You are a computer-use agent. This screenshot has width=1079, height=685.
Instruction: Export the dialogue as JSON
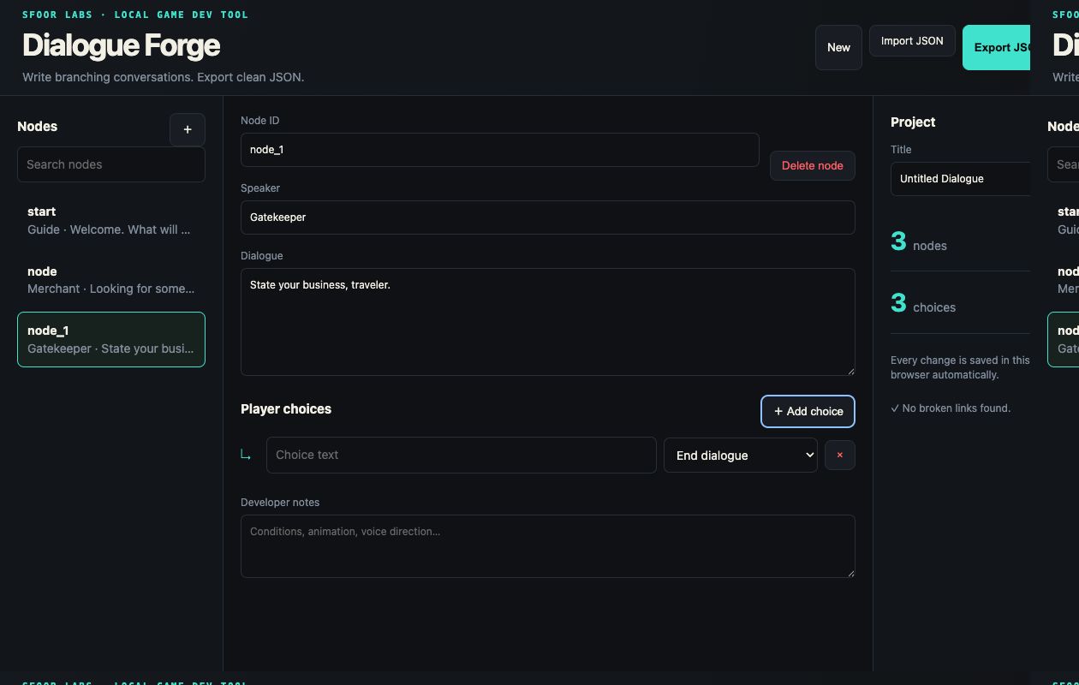tap(997, 47)
